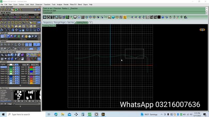Click the Metal 01 green color swatch
This screenshot has height=117, width=209.
click(x=11, y=67)
